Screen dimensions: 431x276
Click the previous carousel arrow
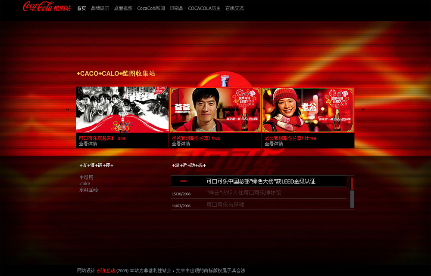pyautogui.click(x=68, y=110)
